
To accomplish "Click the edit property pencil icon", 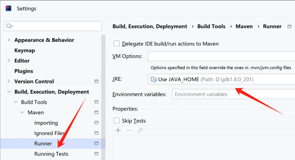I will point(140,131).
